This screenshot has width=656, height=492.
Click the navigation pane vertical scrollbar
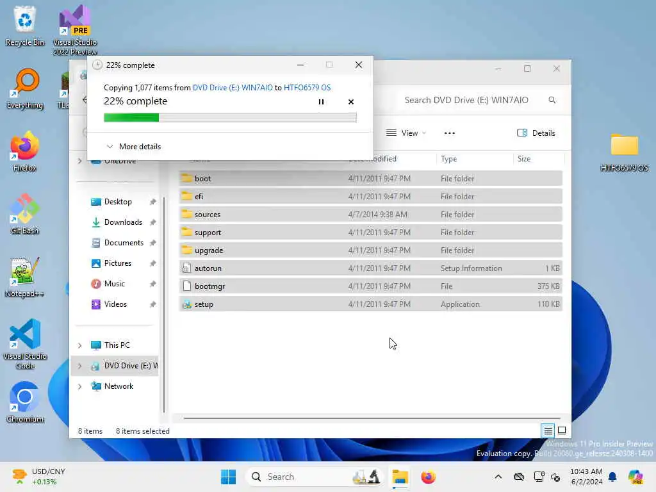pos(164,304)
